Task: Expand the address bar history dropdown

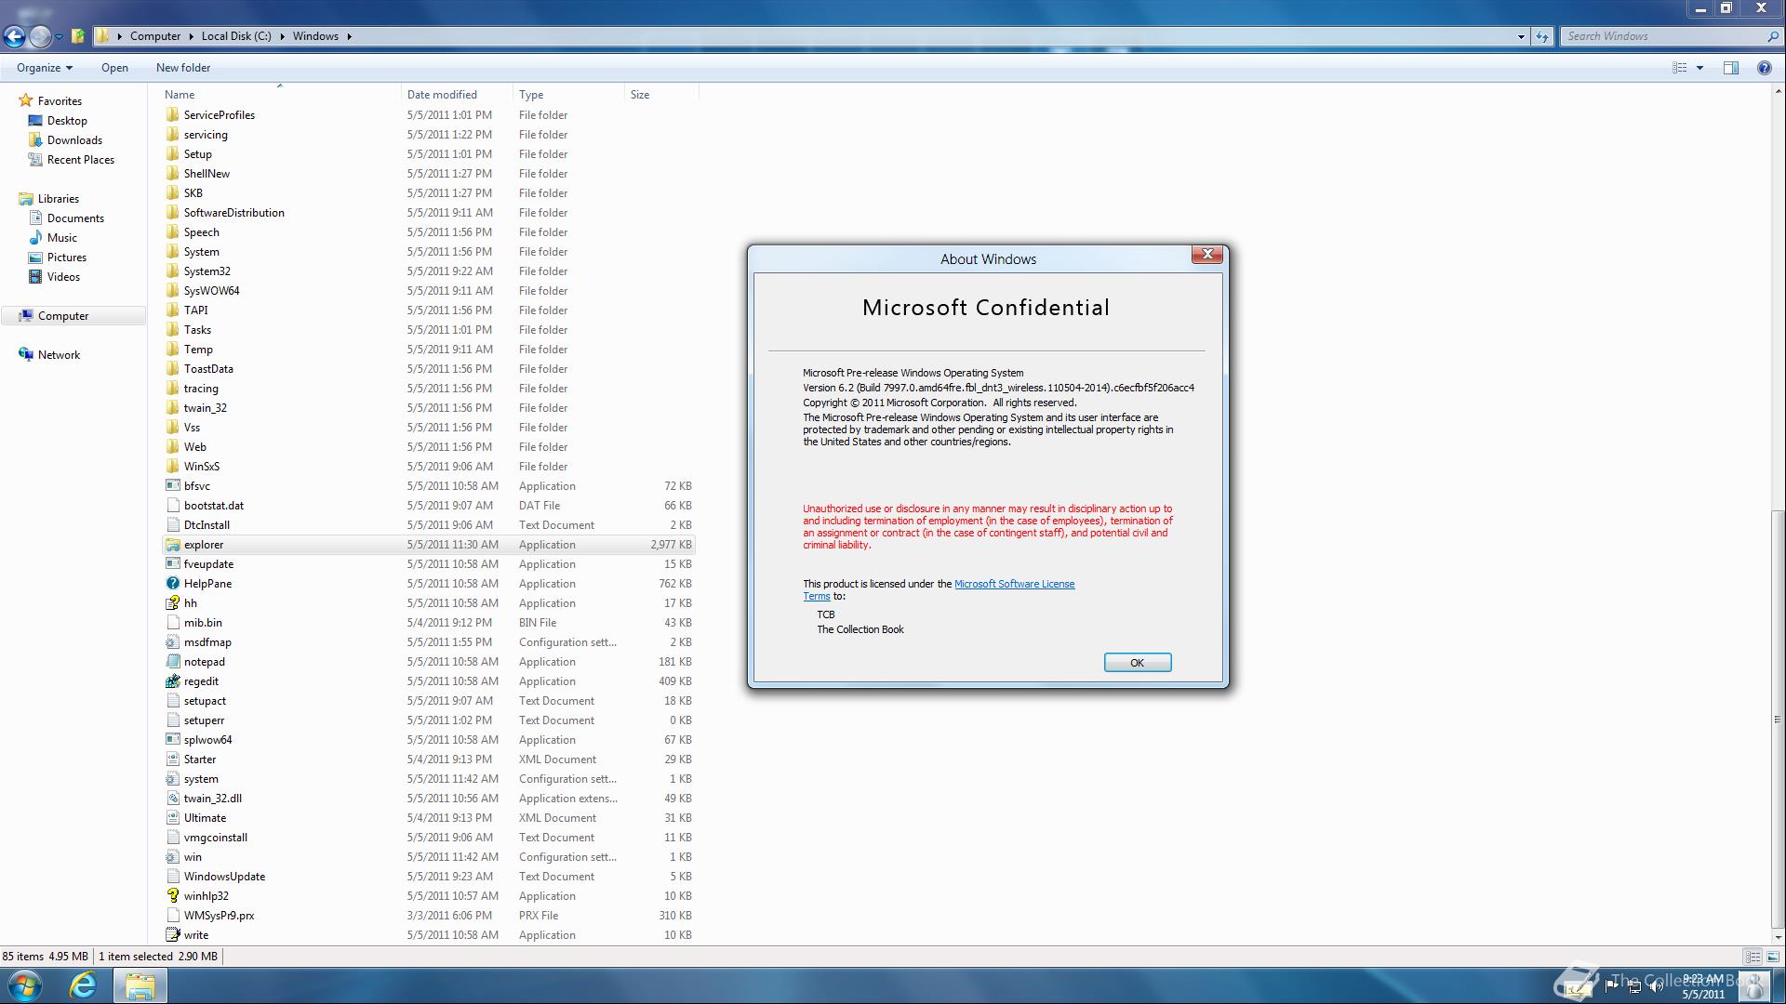Action: pos(1521,36)
